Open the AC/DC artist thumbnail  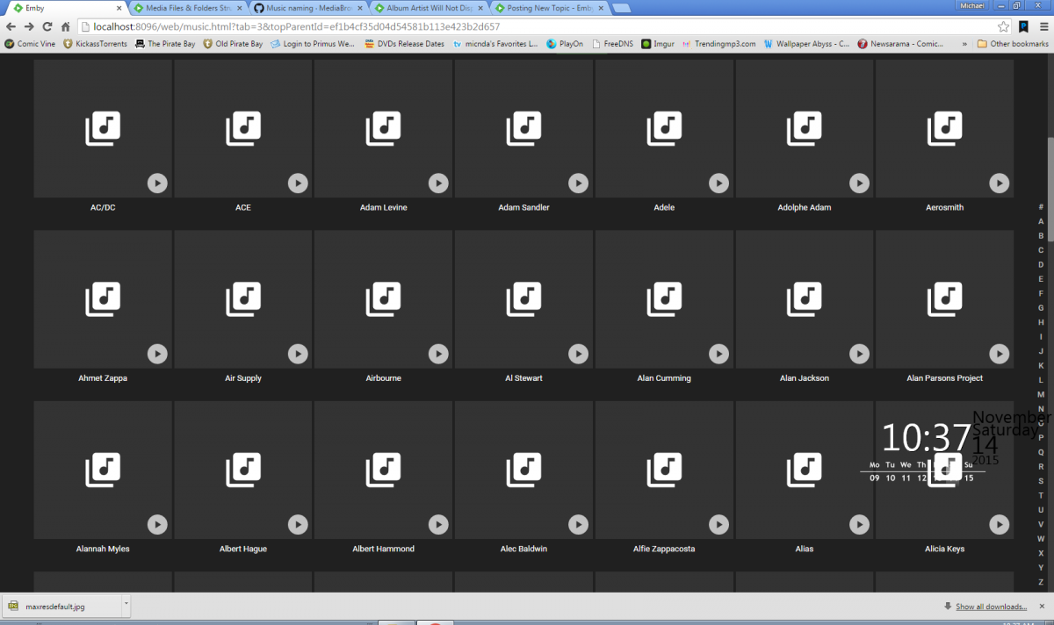click(x=103, y=129)
